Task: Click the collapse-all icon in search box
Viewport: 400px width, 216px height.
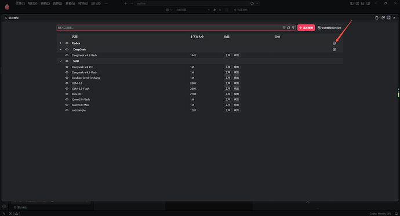Action: [289, 28]
